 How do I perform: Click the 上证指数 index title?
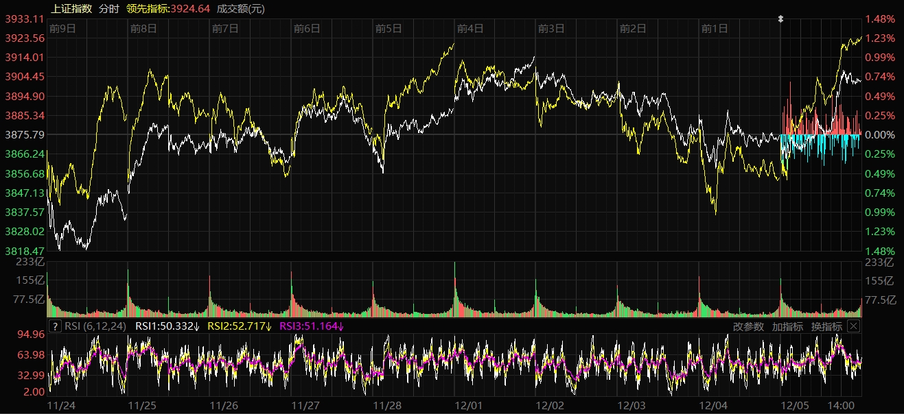[x=72, y=9]
